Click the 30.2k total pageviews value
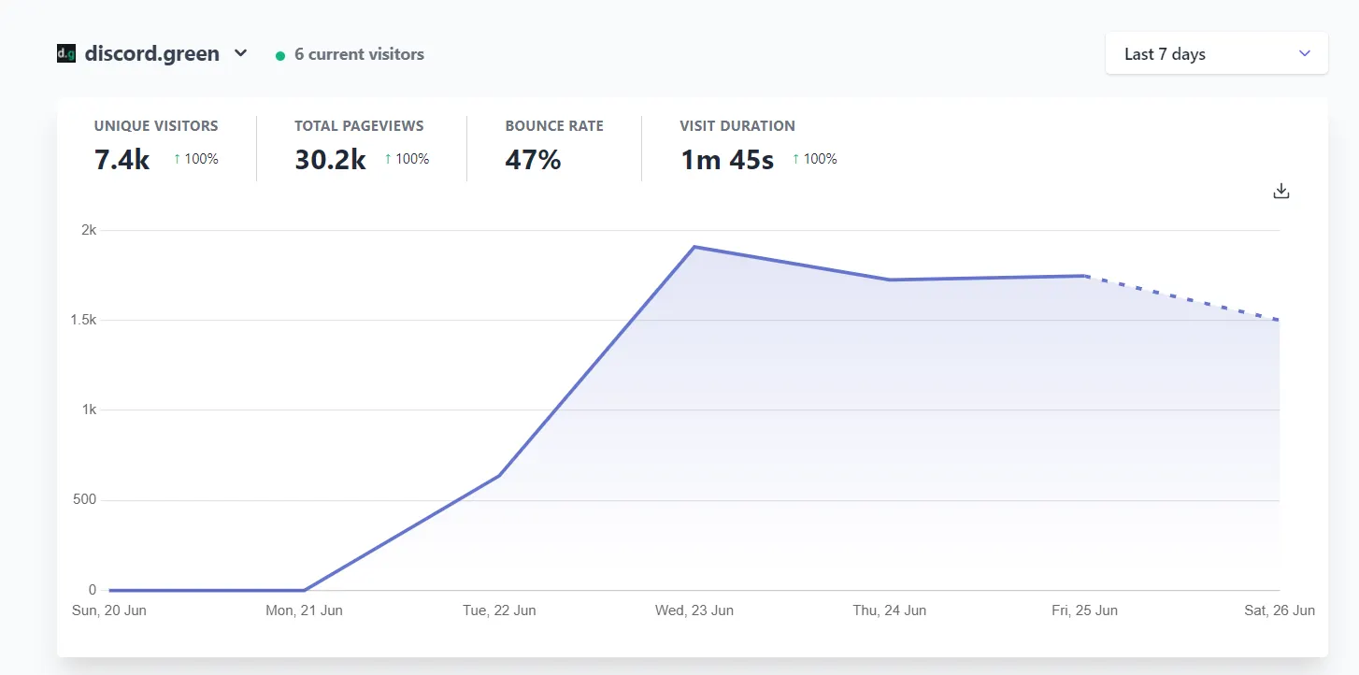Image resolution: width=1359 pixels, height=675 pixels. click(330, 160)
